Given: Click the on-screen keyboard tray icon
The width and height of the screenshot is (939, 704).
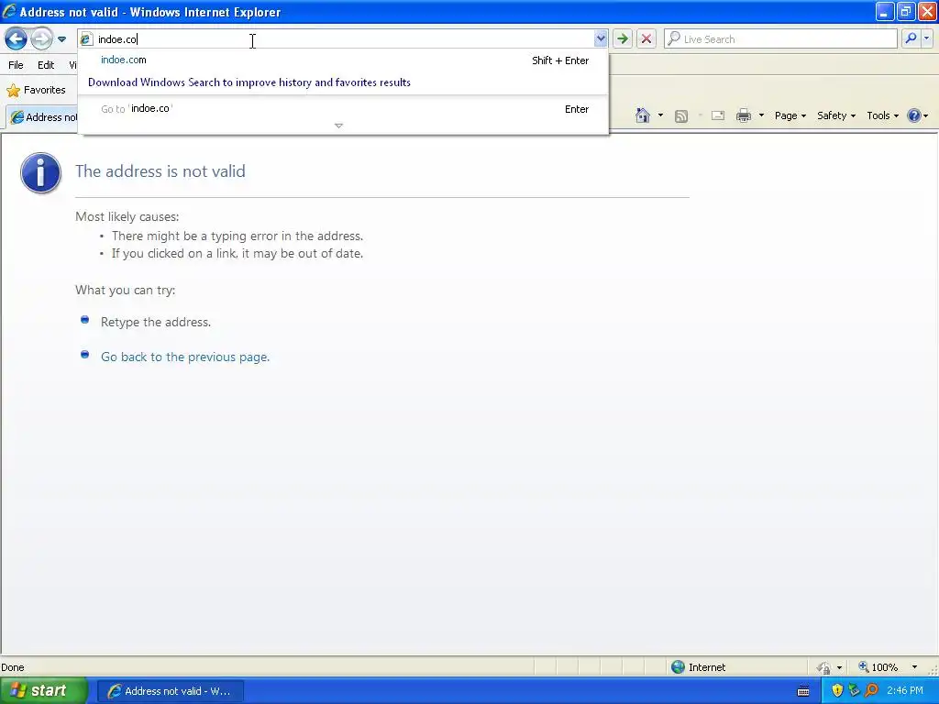Looking at the screenshot, I should click(803, 691).
